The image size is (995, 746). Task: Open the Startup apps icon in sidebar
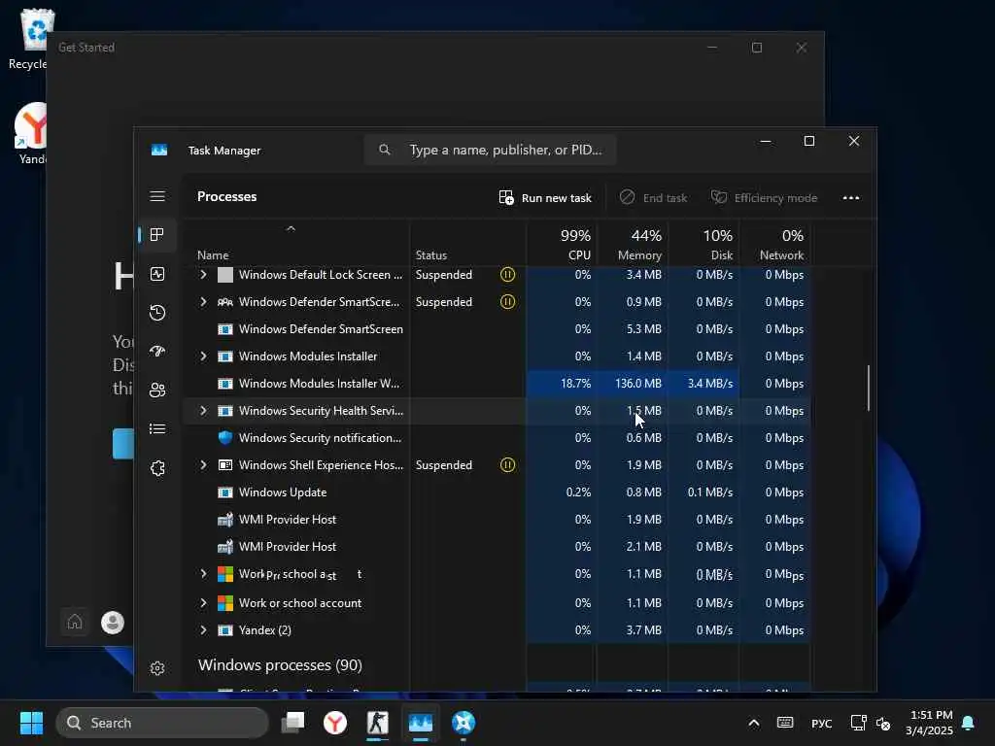[157, 352]
